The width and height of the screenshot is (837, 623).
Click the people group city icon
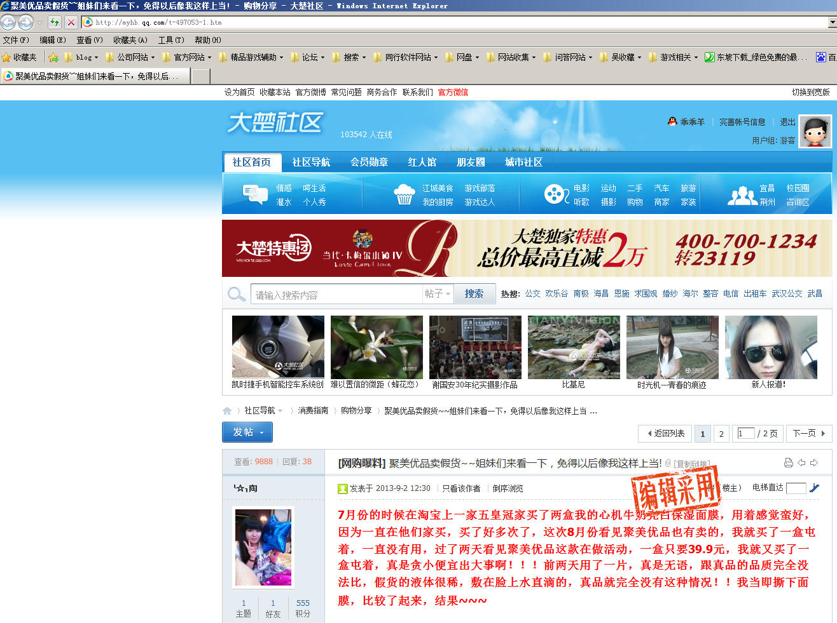pyautogui.click(x=742, y=195)
